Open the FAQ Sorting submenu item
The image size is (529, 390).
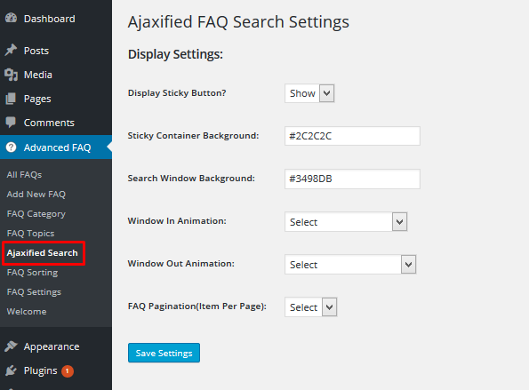32,273
